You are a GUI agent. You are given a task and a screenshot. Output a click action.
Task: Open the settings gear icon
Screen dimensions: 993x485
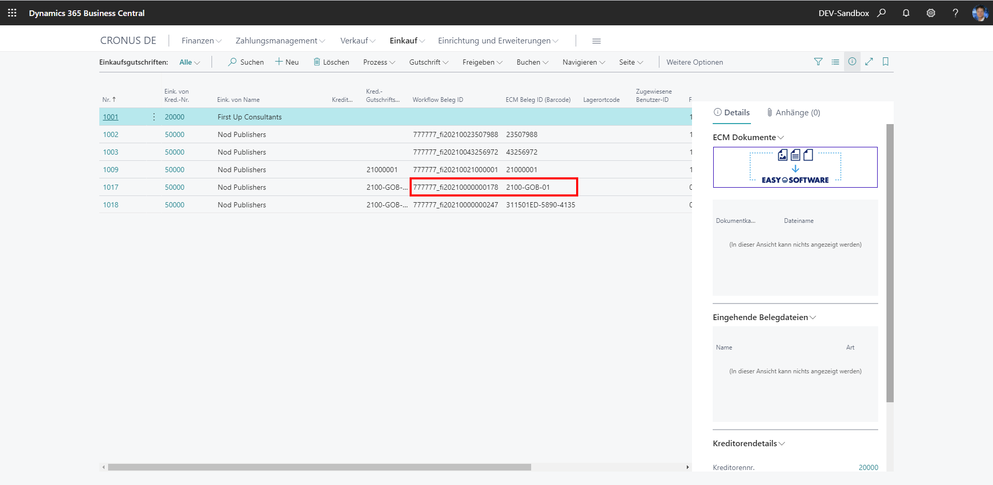point(931,13)
